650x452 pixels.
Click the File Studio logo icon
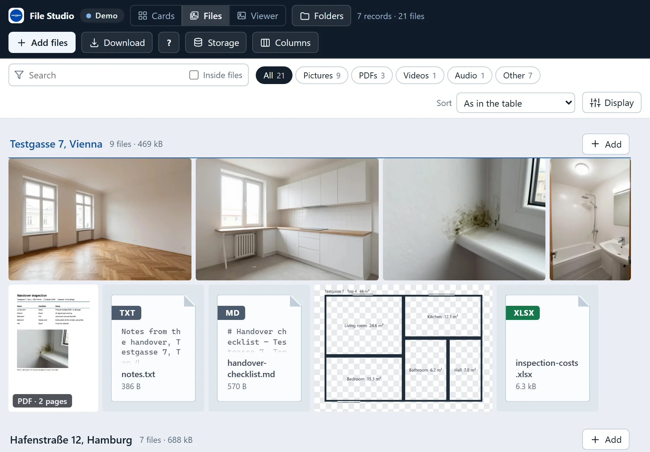[16, 16]
